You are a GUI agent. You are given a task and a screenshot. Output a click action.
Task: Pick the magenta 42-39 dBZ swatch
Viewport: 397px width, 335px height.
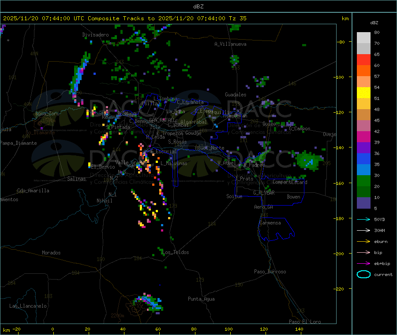(x=363, y=136)
